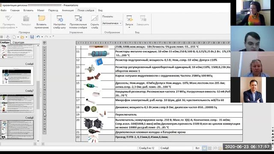The image size is (274, 154).
Task: Click the ruler corner guide icon
Action: pos(45,43)
